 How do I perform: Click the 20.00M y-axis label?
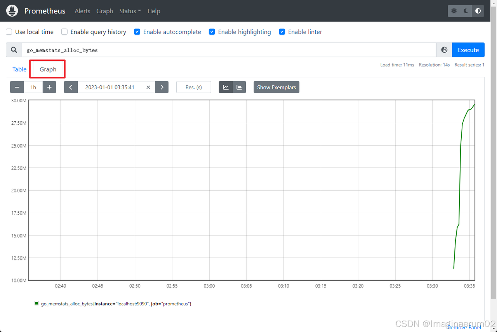(x=19, y=191)
